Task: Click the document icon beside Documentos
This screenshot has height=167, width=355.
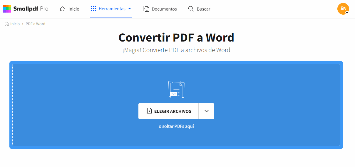Action: point(146,9)
